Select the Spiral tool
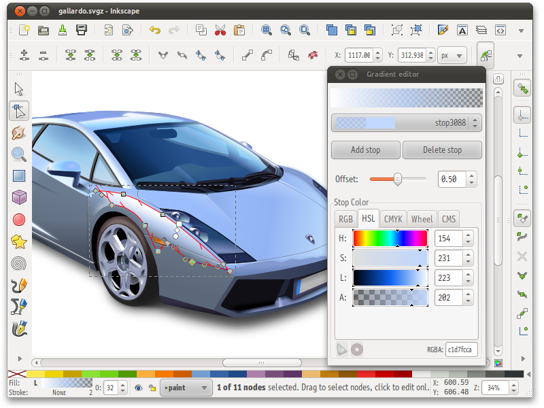The width and height of the screenshot is (544, 408). click(x=19, y=263)
